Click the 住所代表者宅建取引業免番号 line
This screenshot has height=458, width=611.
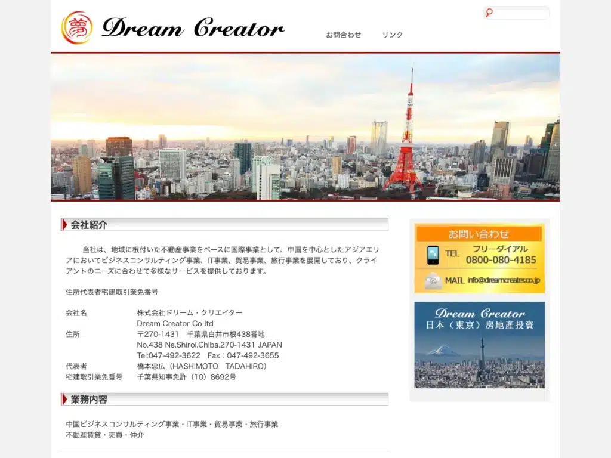(112, 292)
